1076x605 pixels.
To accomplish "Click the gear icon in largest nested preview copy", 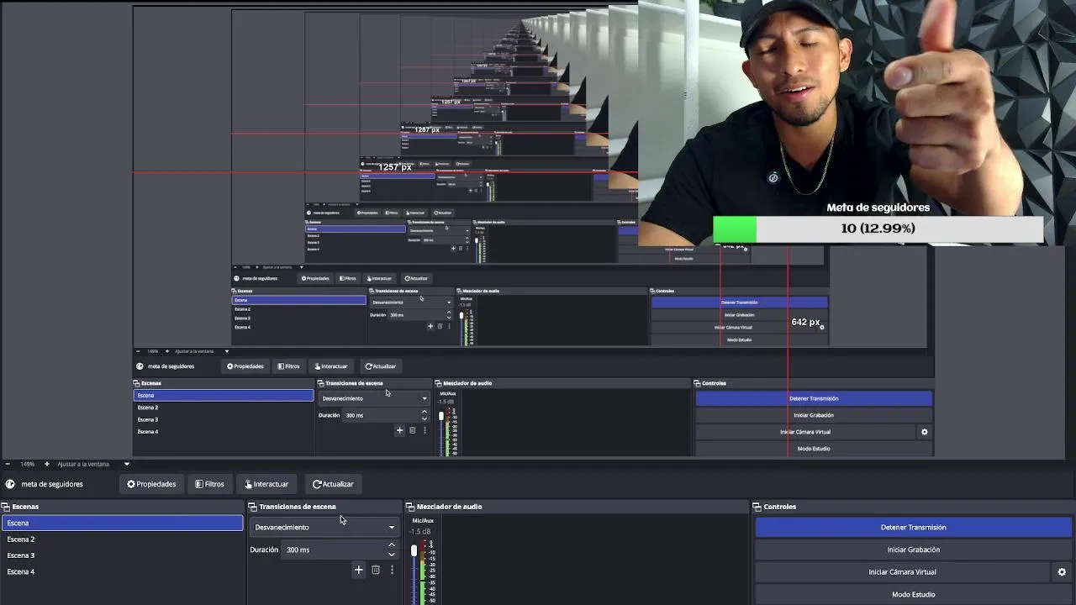I will 924,432.
